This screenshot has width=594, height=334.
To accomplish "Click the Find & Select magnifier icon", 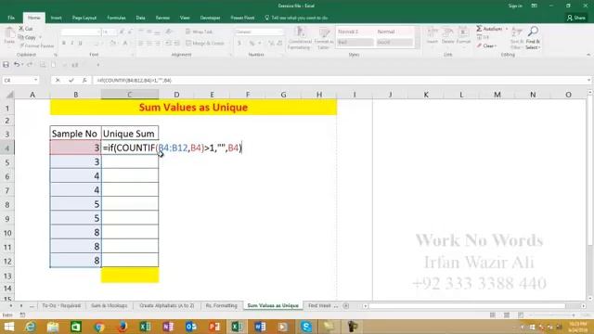I will (533, 32).
